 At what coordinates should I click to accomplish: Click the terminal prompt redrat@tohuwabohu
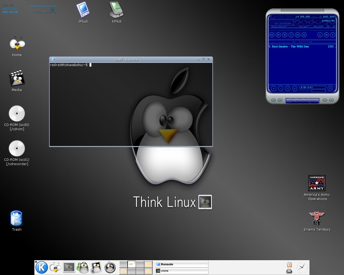click(x=69, y=65)
